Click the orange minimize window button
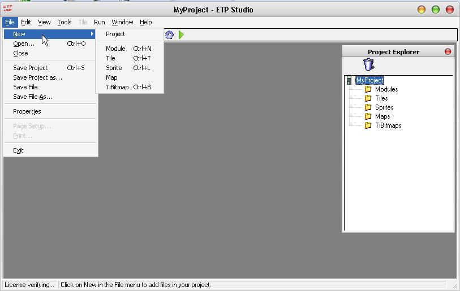Viewport: 460px width, 291px height. (x=422, y=10)
